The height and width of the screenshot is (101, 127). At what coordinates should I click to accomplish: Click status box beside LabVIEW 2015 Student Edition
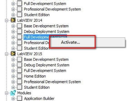click(x=20, y=87)
